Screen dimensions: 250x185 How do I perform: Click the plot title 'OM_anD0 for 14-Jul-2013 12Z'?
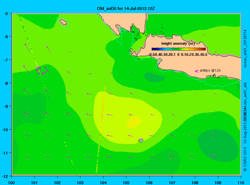click(x=126, y=9)
